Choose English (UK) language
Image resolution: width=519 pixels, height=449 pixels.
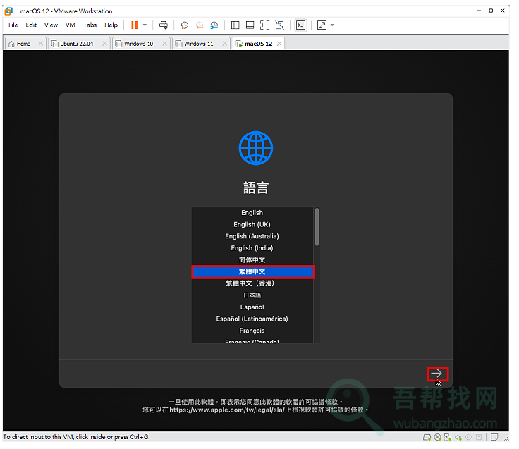tap(252, 225)
